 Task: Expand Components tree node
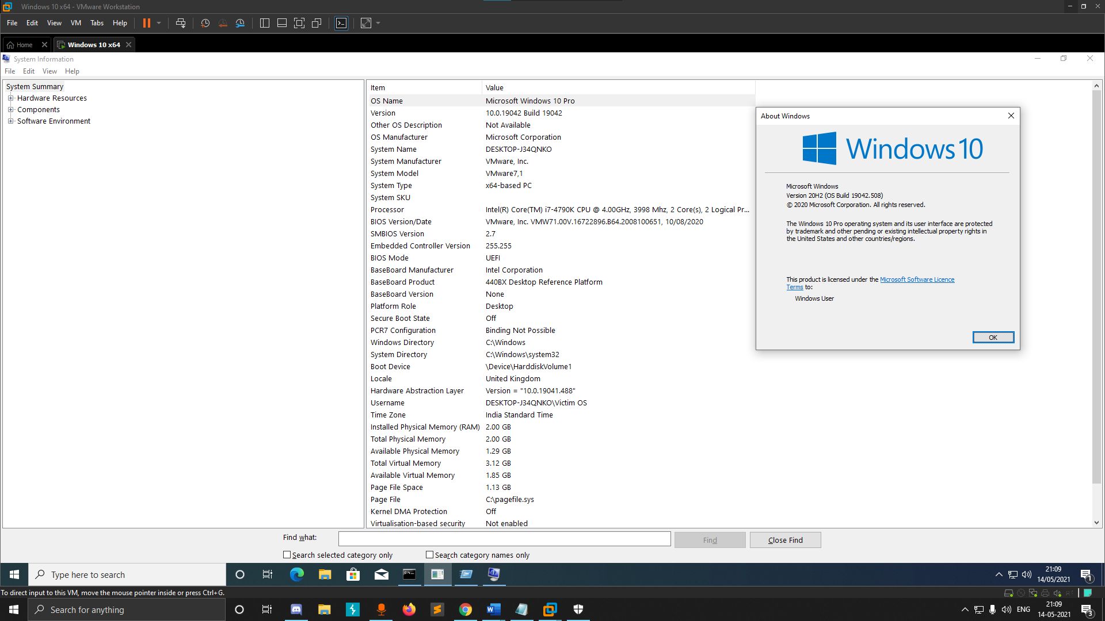[x=10, y=110]
